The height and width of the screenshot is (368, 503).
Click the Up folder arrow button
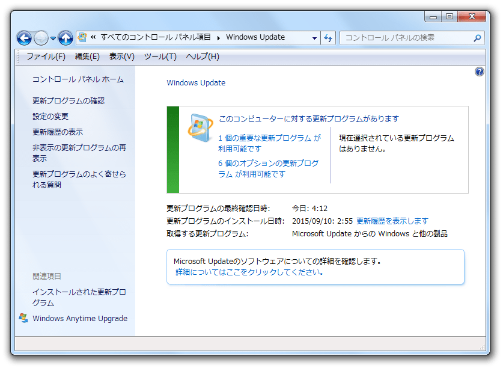(x=66, y=38)
